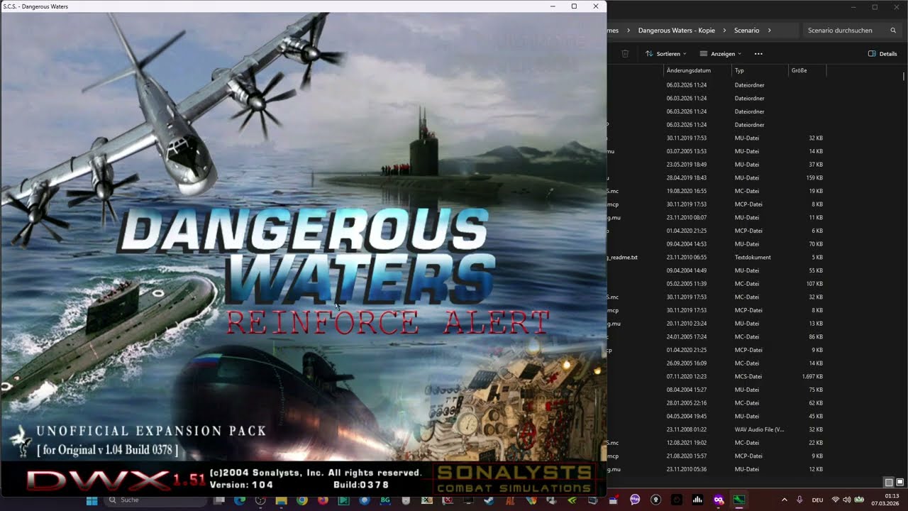Click the magnifier icon in Explorer search
Screen dimensions: 908x511
(893, 31)
